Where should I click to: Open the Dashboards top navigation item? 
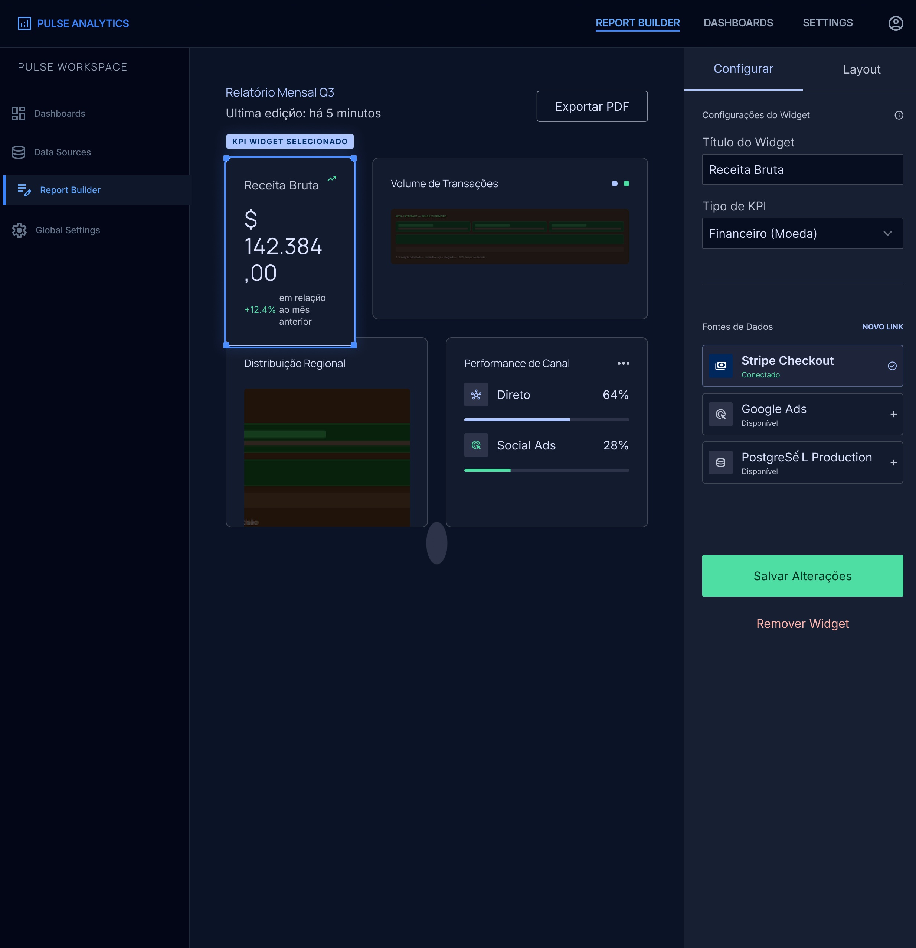[738, 23]
